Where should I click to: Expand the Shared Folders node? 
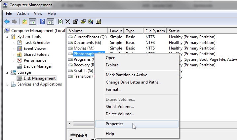[x=14, y=55]
